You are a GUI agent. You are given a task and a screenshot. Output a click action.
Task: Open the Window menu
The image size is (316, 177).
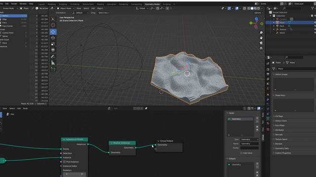pos(23,3)
